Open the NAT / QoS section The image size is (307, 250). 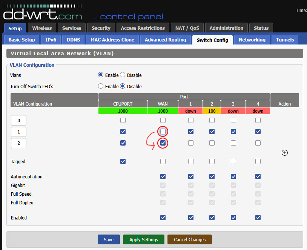[187, 28]
